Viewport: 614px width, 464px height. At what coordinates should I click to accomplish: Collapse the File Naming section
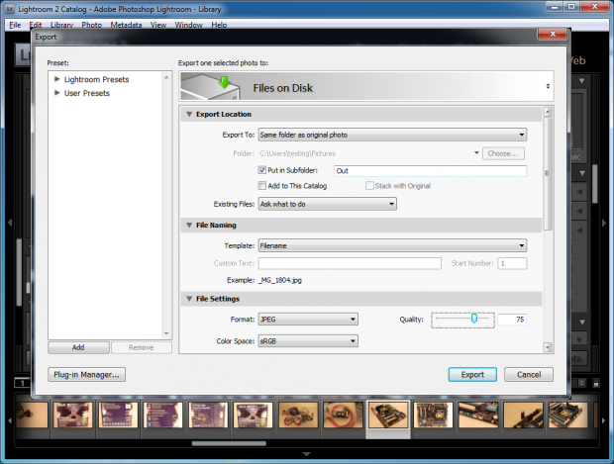coord(189,226)
